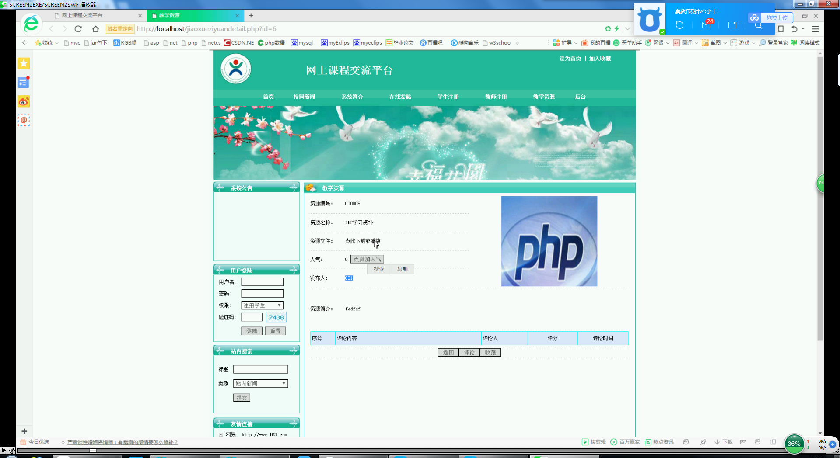Expand the 扩展 extensions dropdown arrow

click(x=576, y=43)
